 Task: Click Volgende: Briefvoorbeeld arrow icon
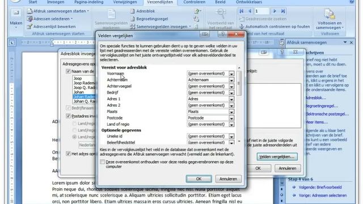coord(294,188)
